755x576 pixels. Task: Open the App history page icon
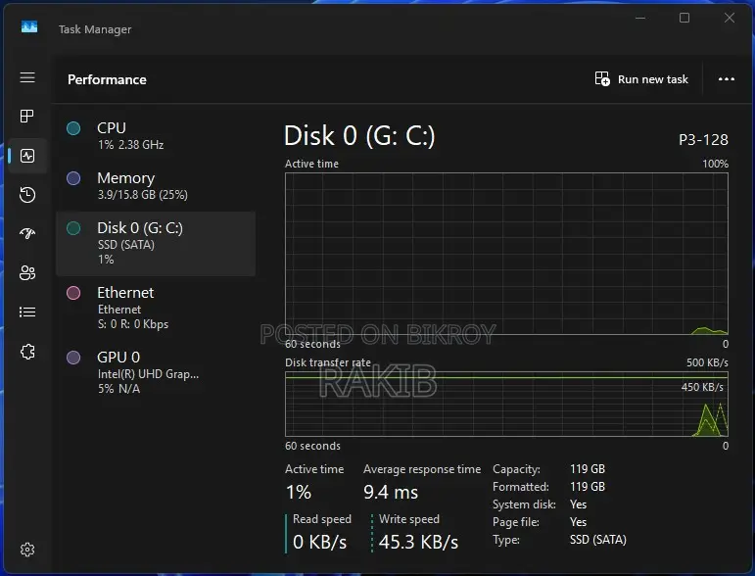point(27,195)
